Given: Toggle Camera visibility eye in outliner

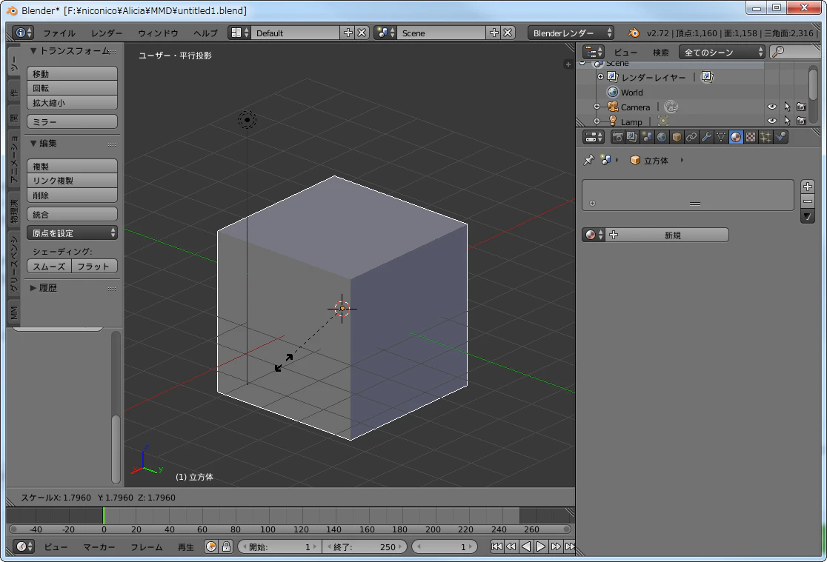Looking at the screenshot, I should point(771,107).
